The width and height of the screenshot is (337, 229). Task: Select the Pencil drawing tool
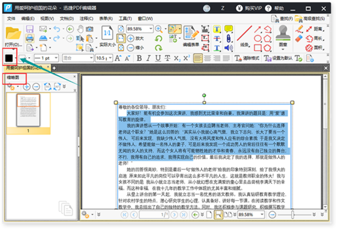pos(299,29)
